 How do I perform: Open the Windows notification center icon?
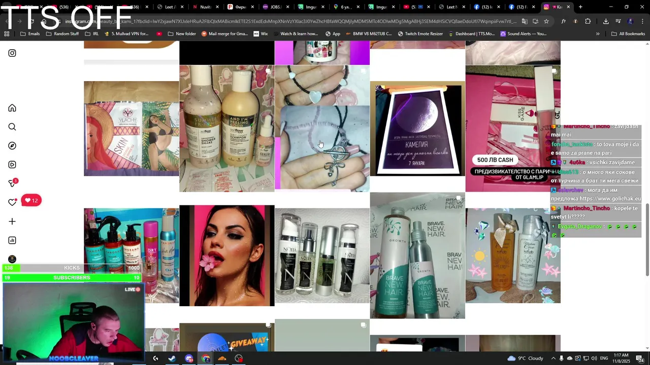pyautogui.click(x=640, y=358)
